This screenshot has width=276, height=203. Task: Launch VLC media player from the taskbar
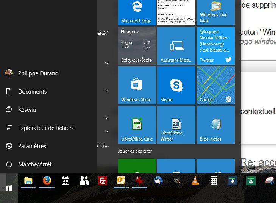pyautogui.click(x=195, y=181)
